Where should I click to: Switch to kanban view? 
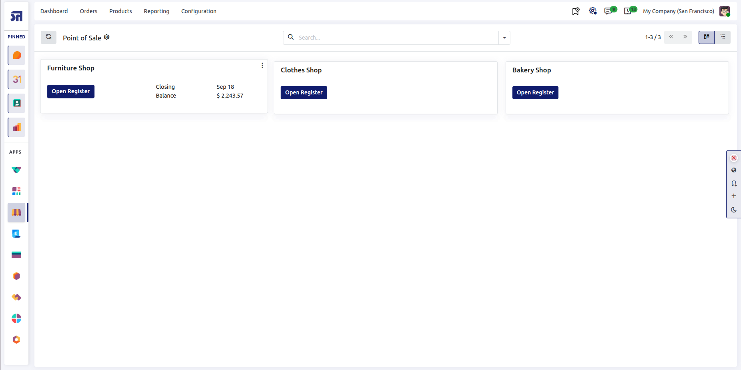[707, 37]
